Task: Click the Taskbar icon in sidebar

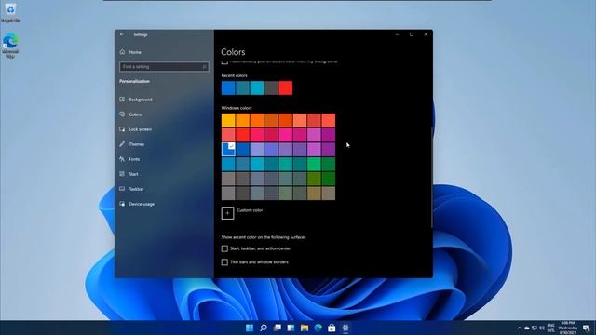Action: (x=122, y=189)
